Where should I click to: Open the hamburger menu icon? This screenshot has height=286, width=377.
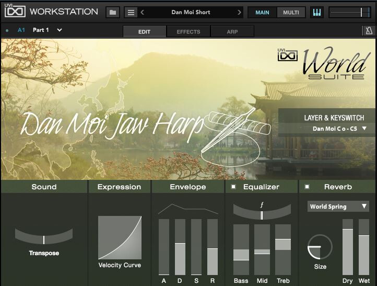pyautogui.click(x=131, y=12)
